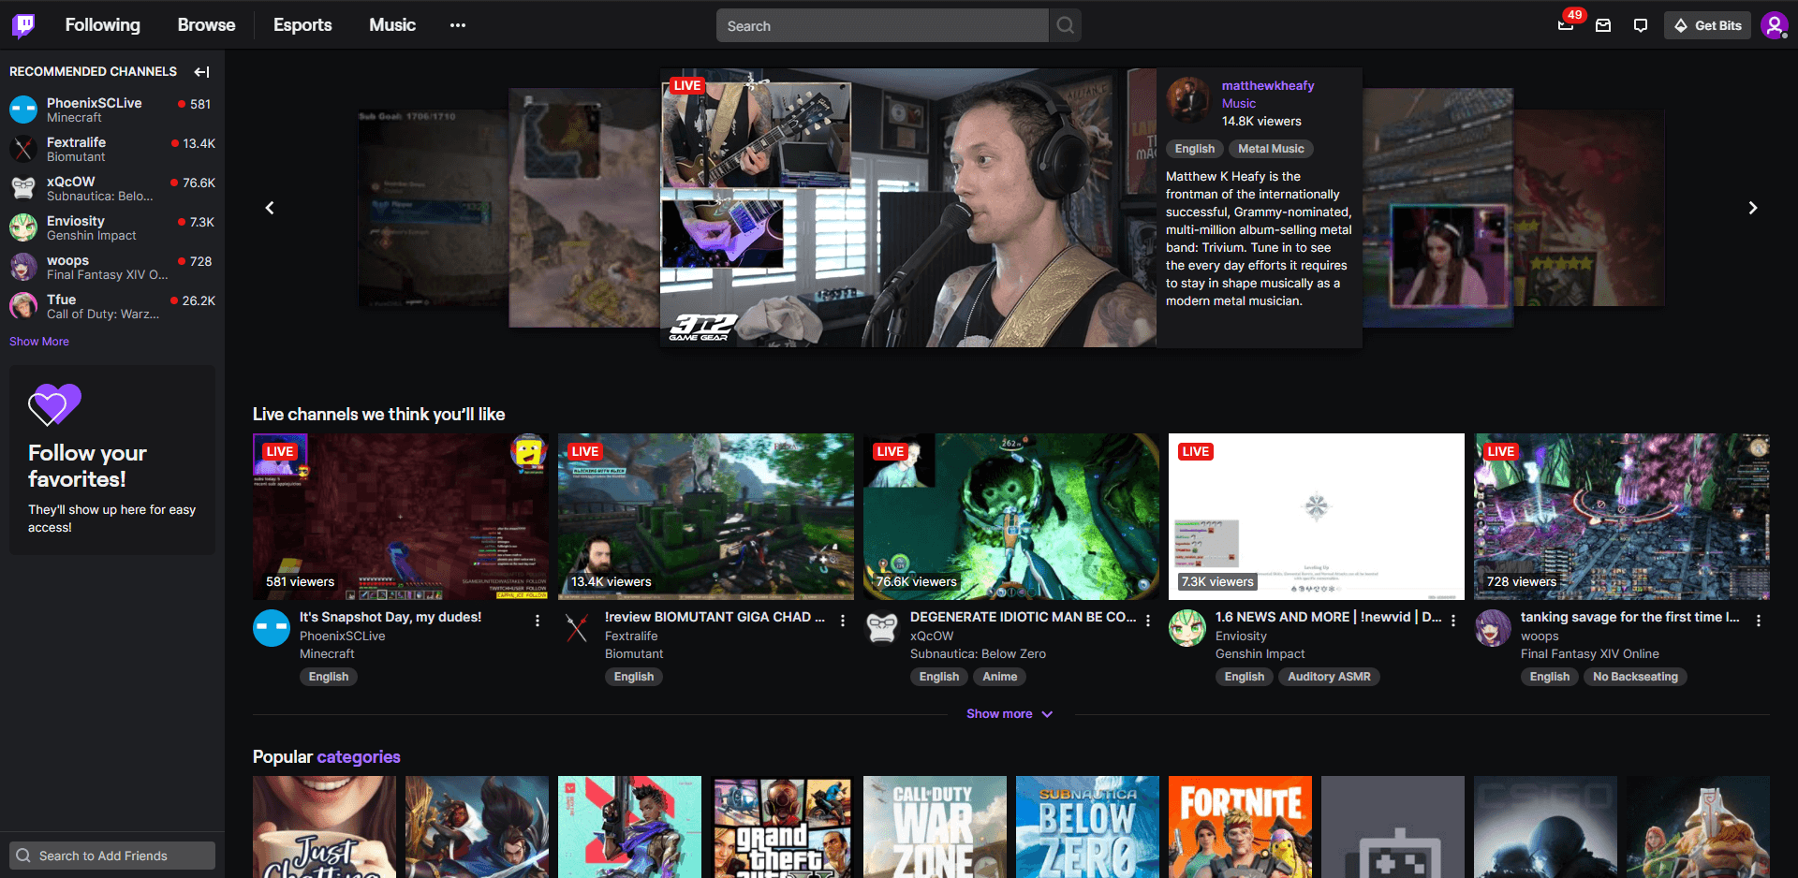The height and width of the screenshot is (878, 1798).
Task: Open Genshin Impact category under Enviosity card
Action: (1260, 654)
